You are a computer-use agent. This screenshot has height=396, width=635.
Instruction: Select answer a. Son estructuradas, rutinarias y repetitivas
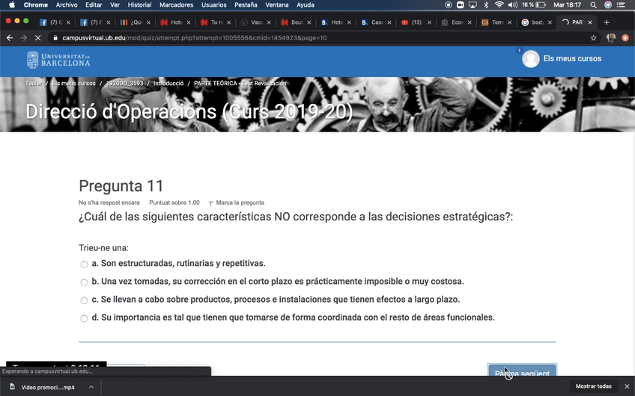click(84, 264)
